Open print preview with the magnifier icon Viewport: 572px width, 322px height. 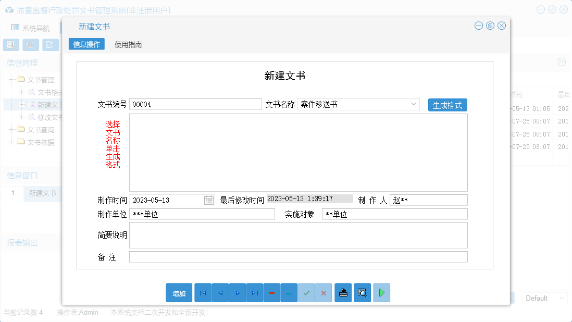pyautogui.click(x=362, y=292)
